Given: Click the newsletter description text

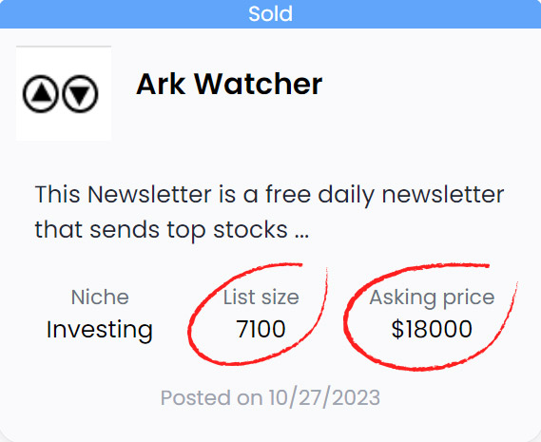Looking at the screenshot, I should pos(269,212).
